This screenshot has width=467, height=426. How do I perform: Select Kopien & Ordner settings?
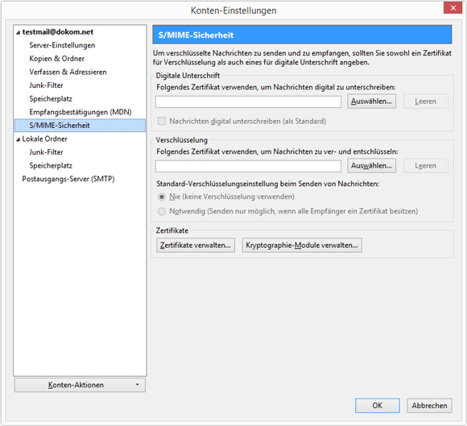(x=56, y=59)
